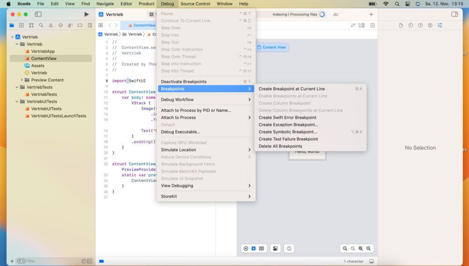The image size is (469, 266).
Task: Zoom out the preview canvas
Action: (345, 248)
